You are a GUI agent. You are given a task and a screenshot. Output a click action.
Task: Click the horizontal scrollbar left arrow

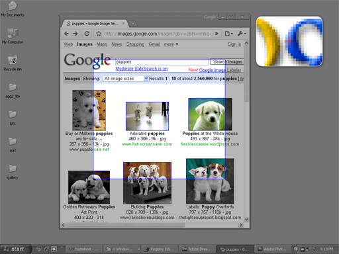(x=64, y=225)
